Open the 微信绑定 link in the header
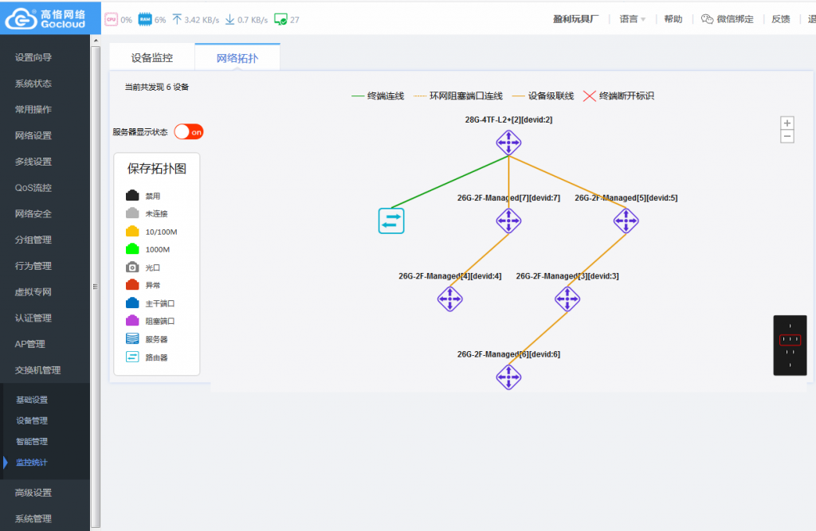 click(x=728, y=19)
